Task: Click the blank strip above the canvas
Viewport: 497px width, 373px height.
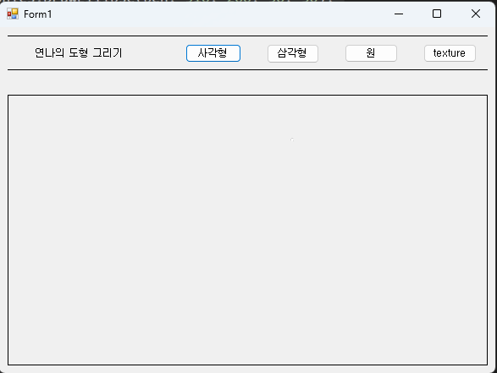Action: coord(247,82)
